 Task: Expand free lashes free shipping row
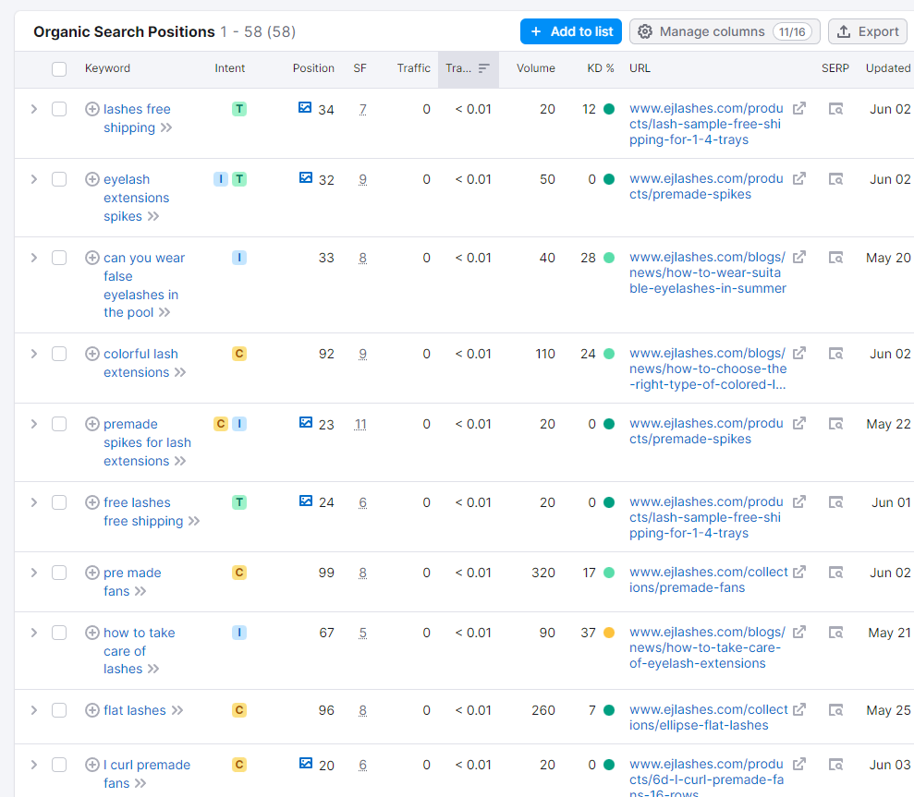pyautogui.click(x=34, y=502)
